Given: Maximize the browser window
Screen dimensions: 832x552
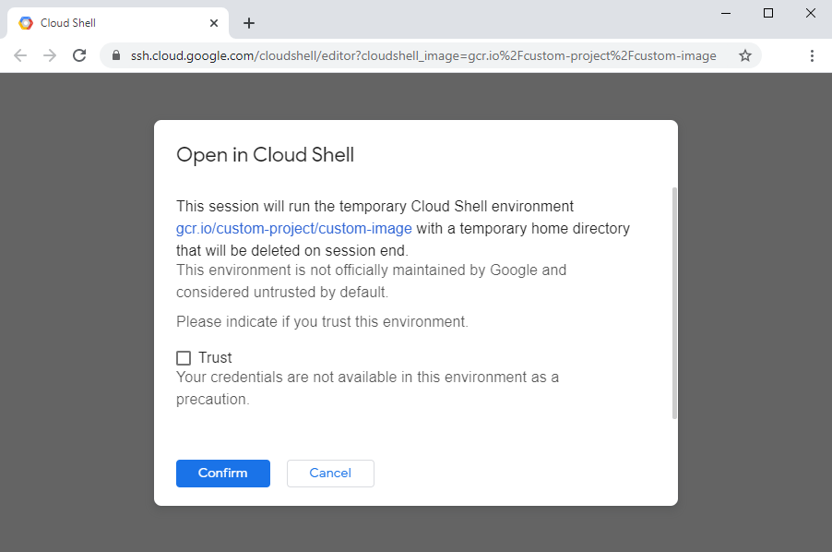Looking at the screenshot, I should [x=768, y=13].
